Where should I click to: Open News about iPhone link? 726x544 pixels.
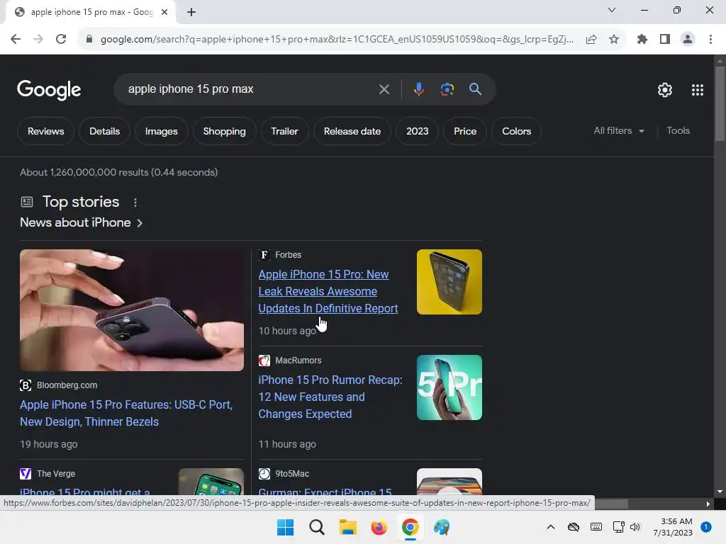[x=81, y=222]
